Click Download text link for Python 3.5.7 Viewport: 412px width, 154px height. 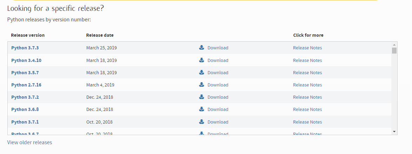(218, 73)
